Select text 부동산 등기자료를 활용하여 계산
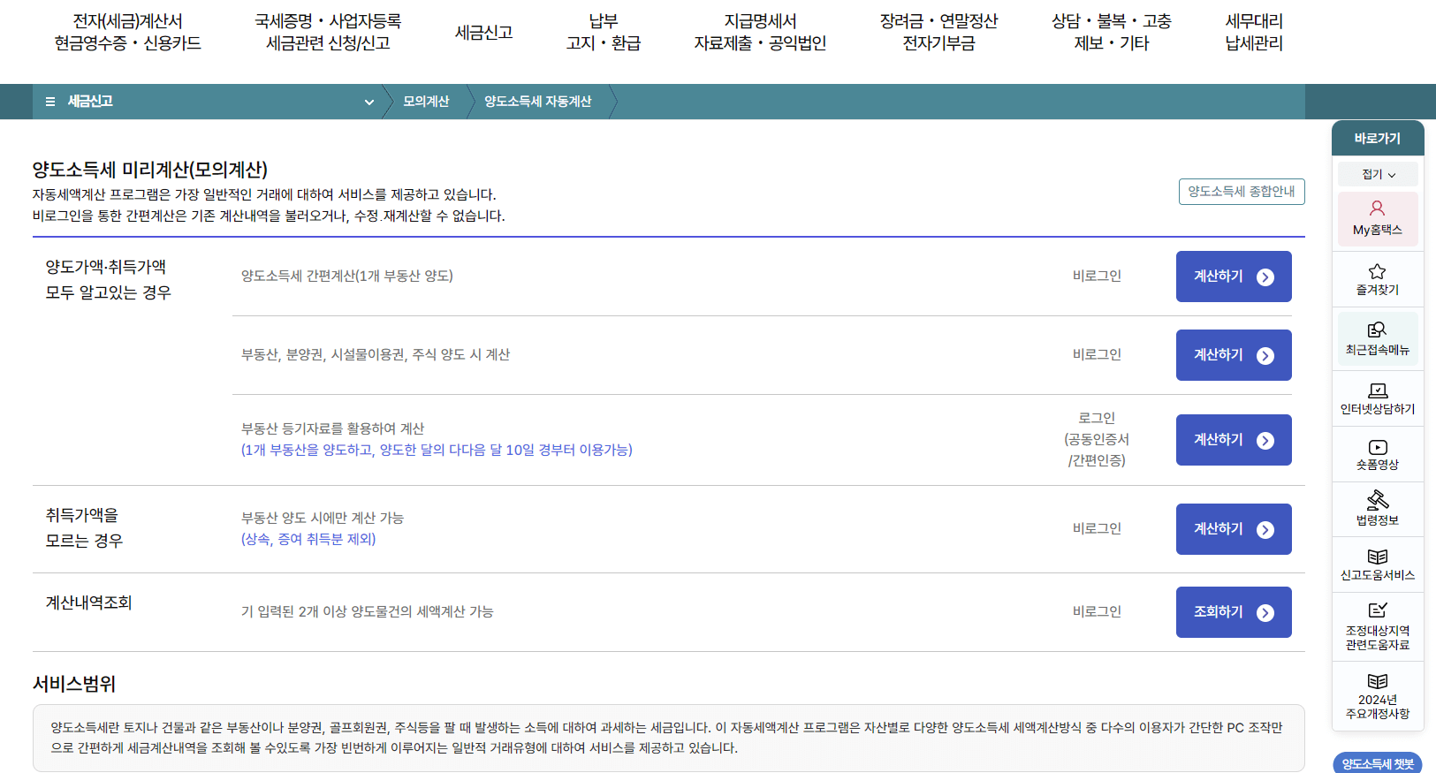Image resolution: width=1436 pixels, height=773 pixels. [333, 428]
